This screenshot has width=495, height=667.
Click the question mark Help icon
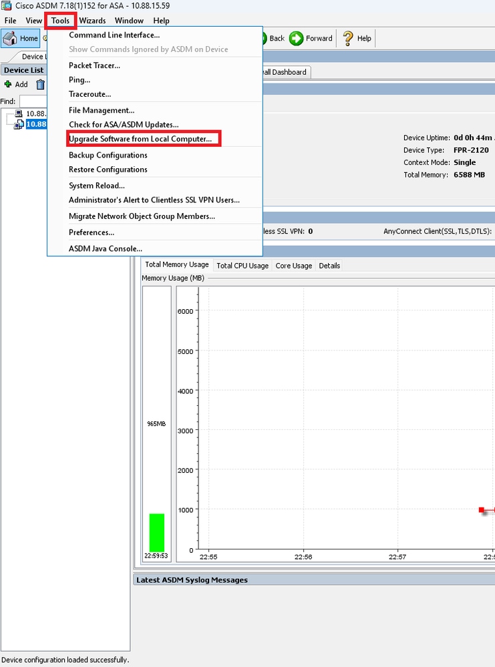tap(348, 38)
